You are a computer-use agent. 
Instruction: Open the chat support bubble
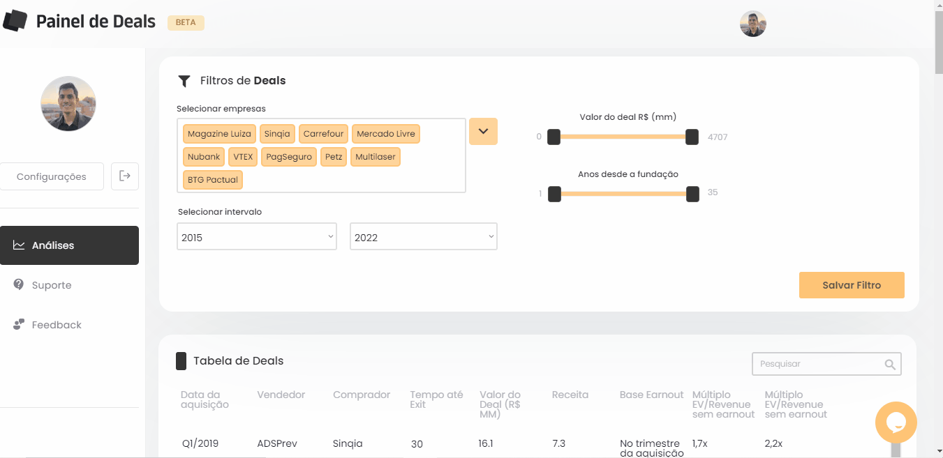pyautogui.click(x=896, y=422)
